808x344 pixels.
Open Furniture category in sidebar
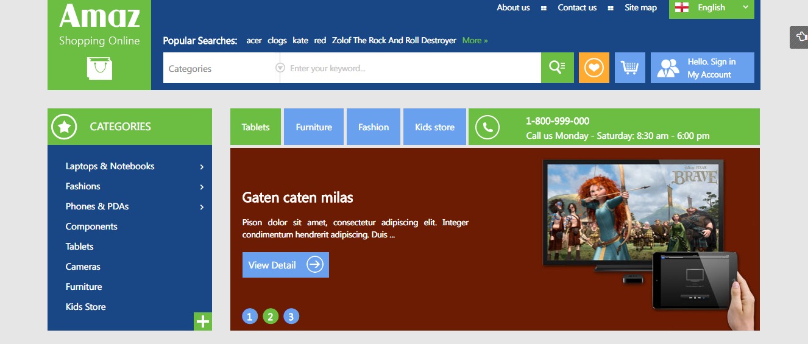(83, 287)
